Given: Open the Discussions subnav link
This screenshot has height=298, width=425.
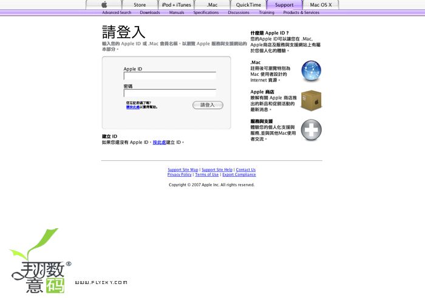Looking at the screenshot, I should point(239,13).
